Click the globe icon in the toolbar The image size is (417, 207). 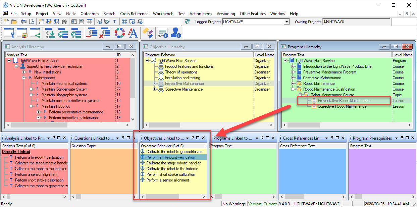tap(124, 22)
